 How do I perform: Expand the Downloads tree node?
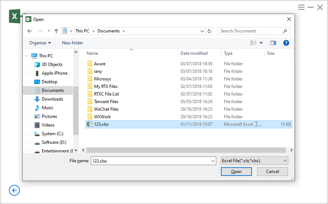point(29,99)
